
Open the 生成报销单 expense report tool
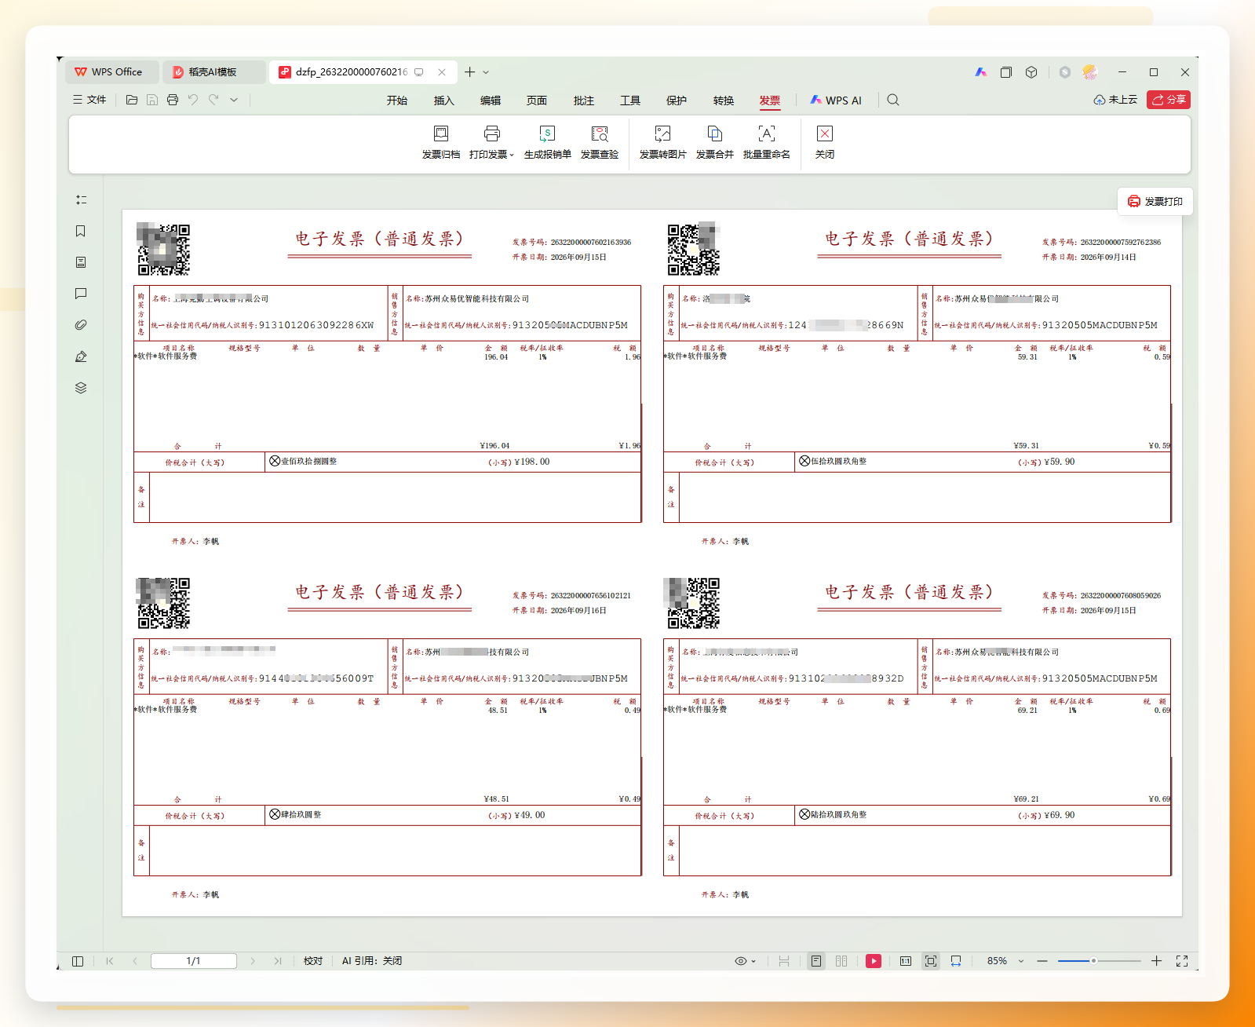click(547, 143)
